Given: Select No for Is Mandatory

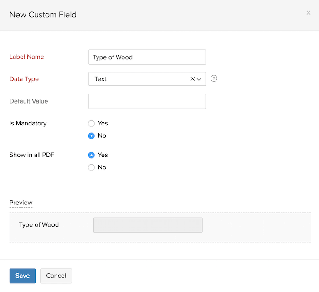Looking at the screenshot, I should coord(92,136).
